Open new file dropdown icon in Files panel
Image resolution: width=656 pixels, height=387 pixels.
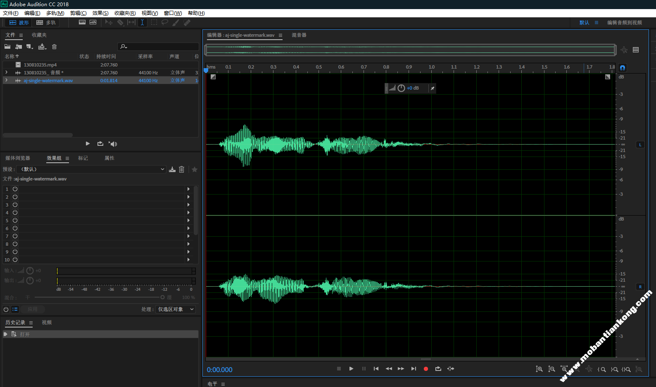pyautogui.click(x=30, y=47)
